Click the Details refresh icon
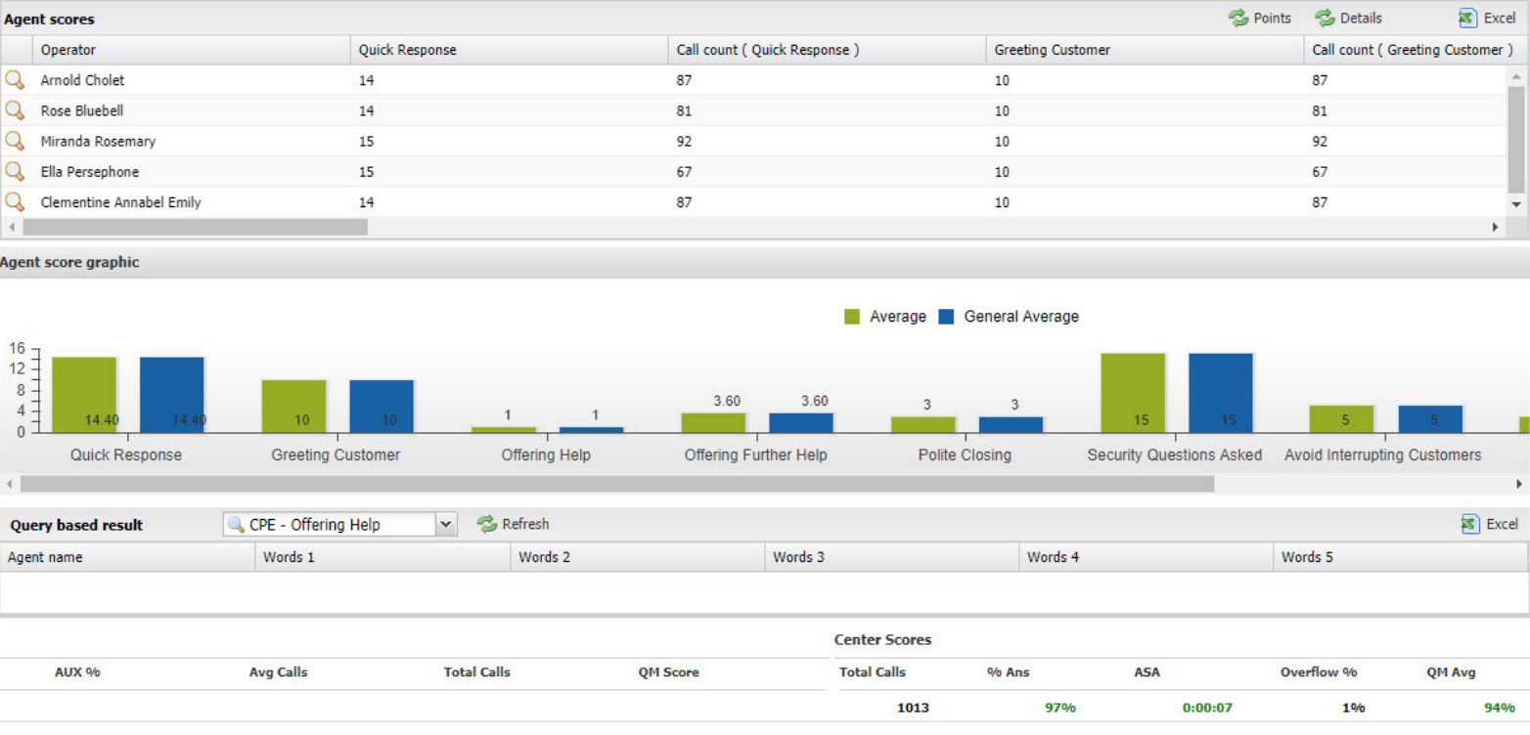Viewport: 1530px width, 735px height. (x=1326, y=18)
